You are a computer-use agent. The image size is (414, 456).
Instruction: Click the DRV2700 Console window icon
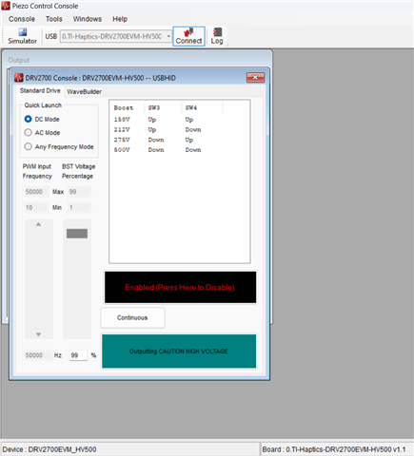point(19,78)
